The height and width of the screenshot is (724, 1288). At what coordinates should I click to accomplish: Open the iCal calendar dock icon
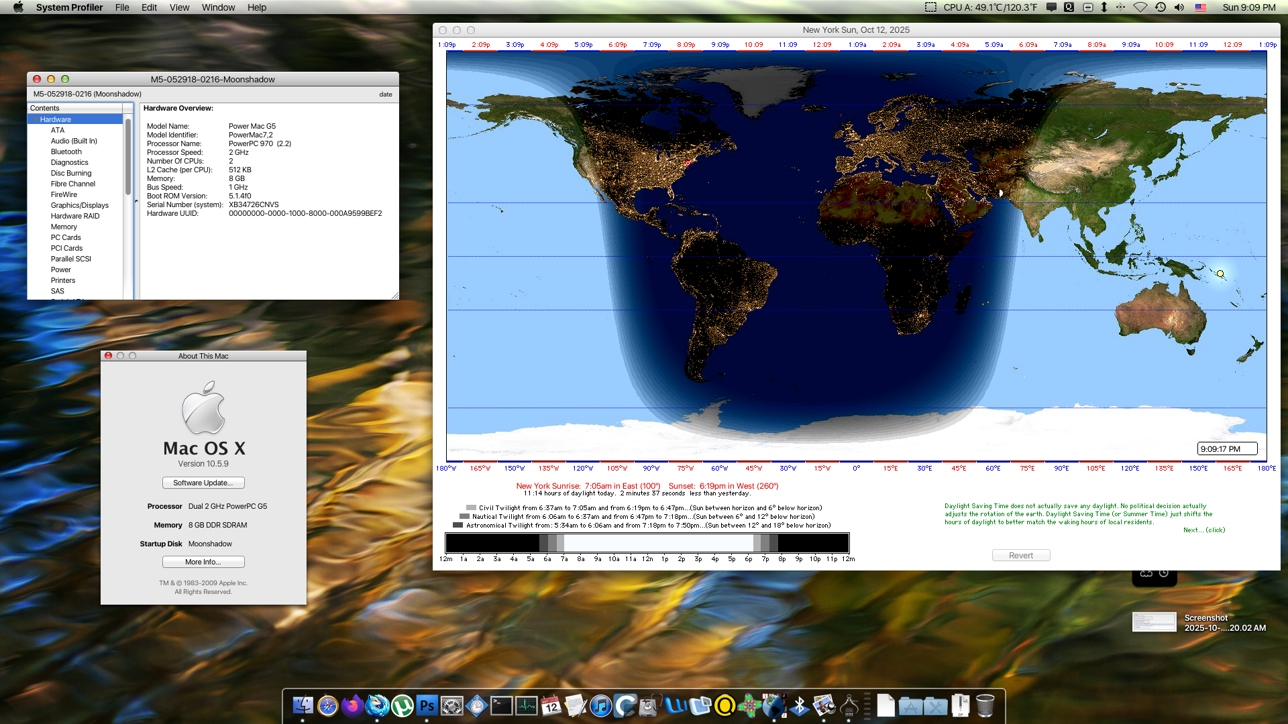coord(551,706)
